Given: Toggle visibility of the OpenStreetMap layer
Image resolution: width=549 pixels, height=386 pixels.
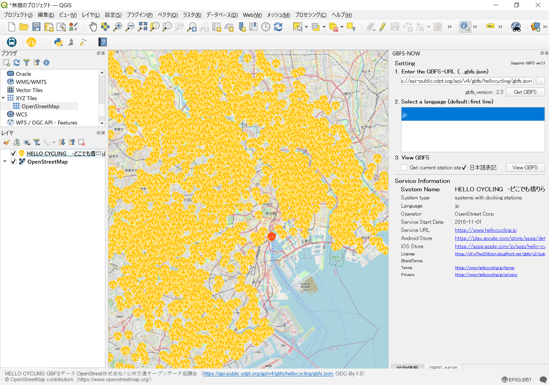Looking at the screenshot, I should [x=13, y=161].
